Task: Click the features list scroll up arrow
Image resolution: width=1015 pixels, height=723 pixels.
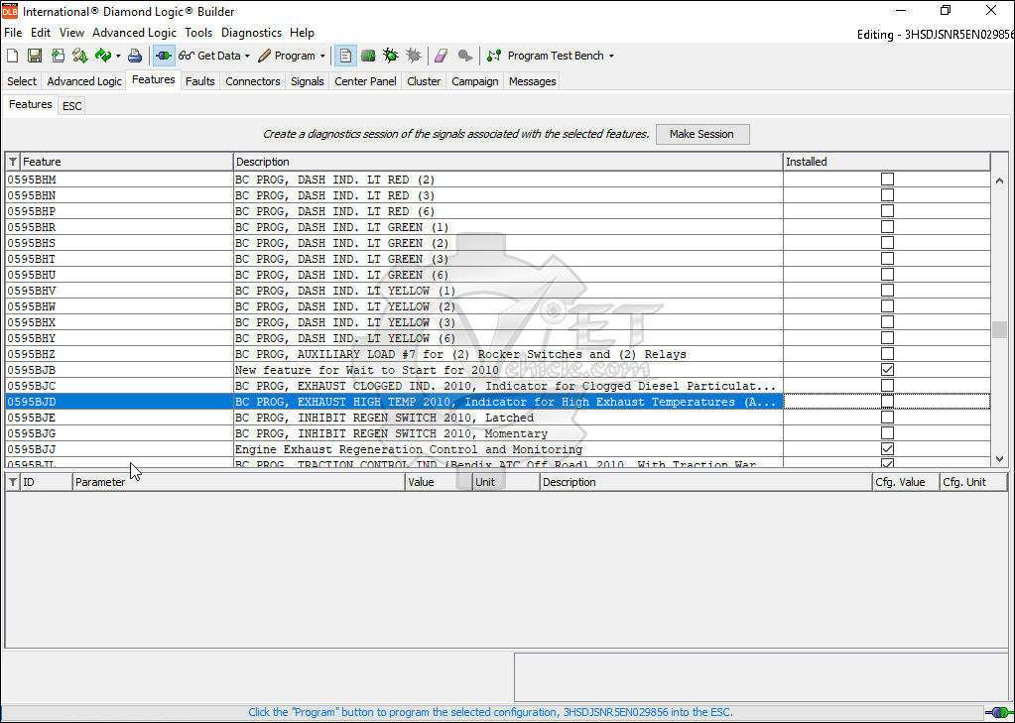Action: [x=999, y=181]
